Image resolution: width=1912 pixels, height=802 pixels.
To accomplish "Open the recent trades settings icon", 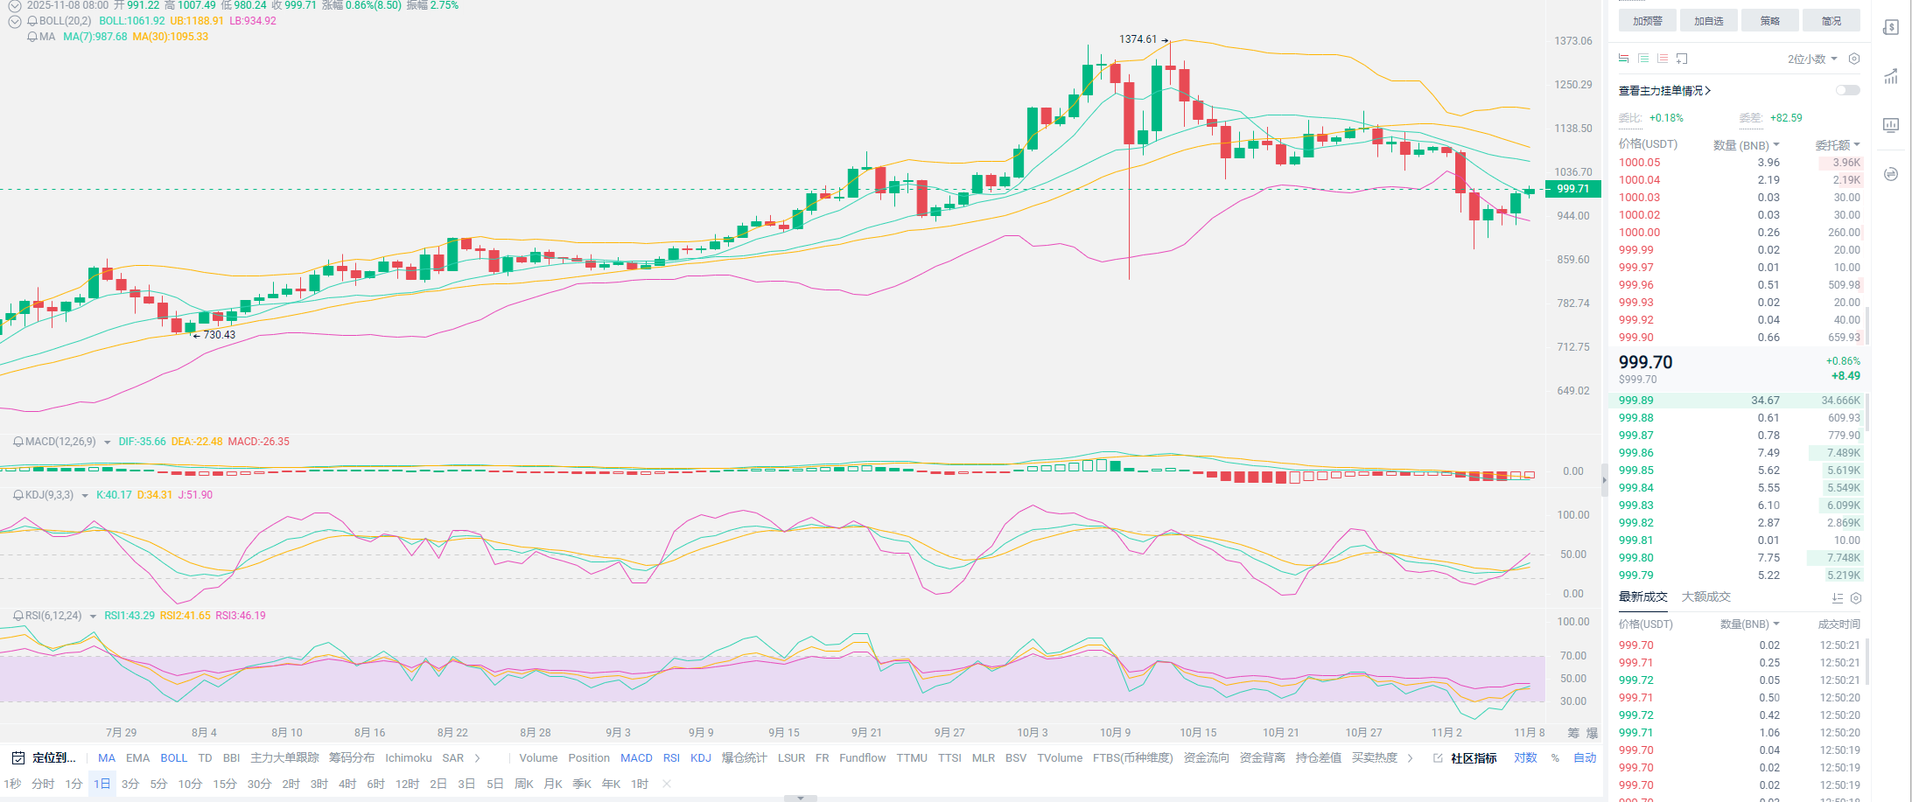I will 1855,598.
